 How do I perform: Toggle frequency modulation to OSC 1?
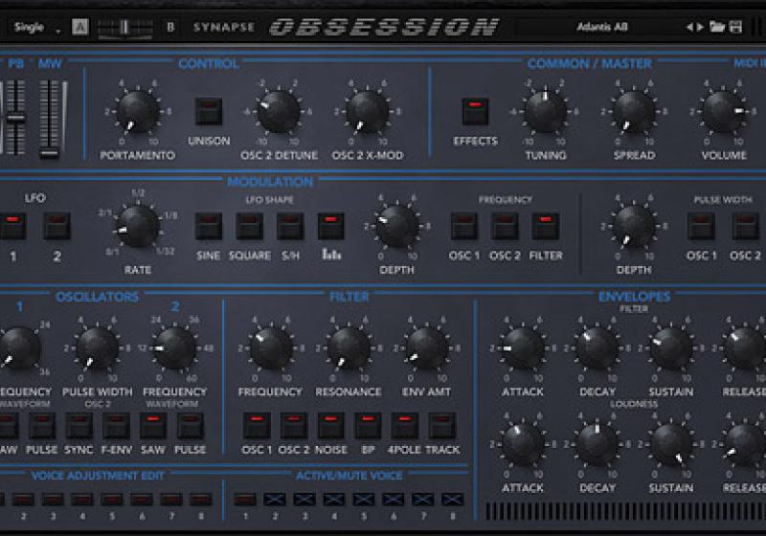coord(464,226)
